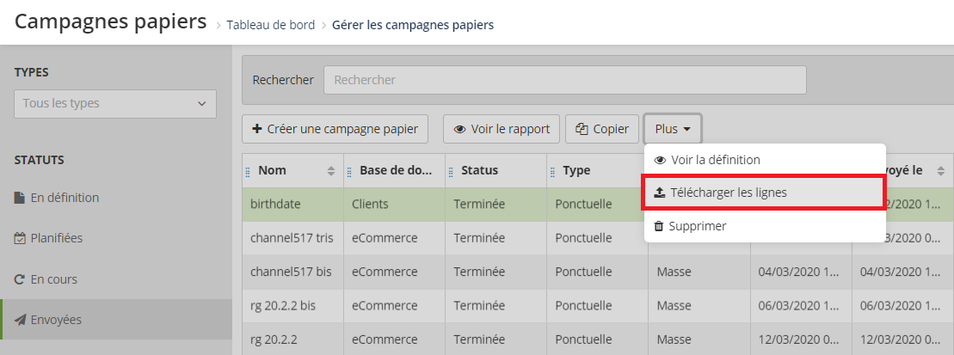954x355 pixels.
Task: Filter by En définition status
Action: (x=65, y=198)
